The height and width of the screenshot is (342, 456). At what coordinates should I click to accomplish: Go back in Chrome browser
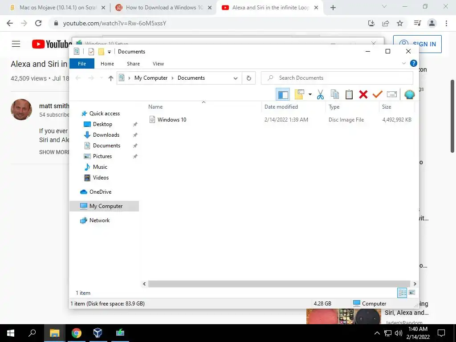[x=10, y=23]
